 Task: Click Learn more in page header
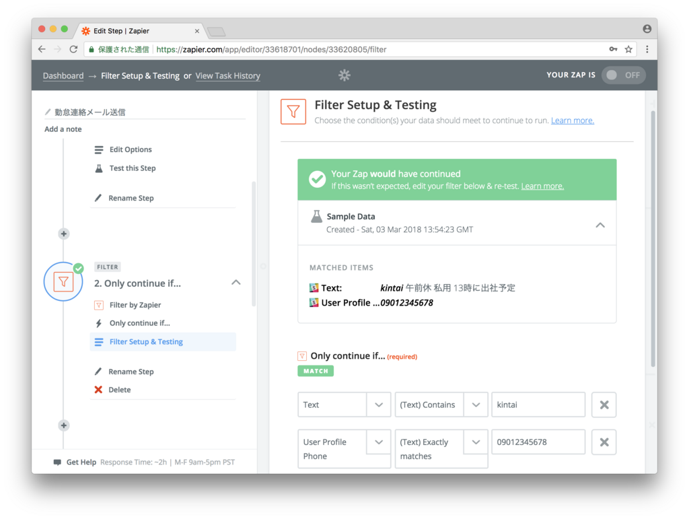573,120
